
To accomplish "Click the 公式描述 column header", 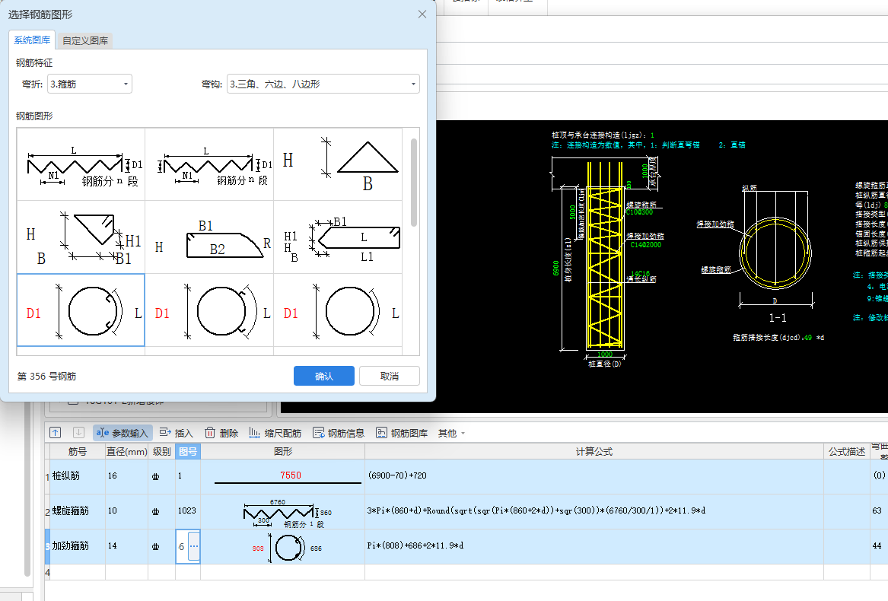I will coord(847,451).
